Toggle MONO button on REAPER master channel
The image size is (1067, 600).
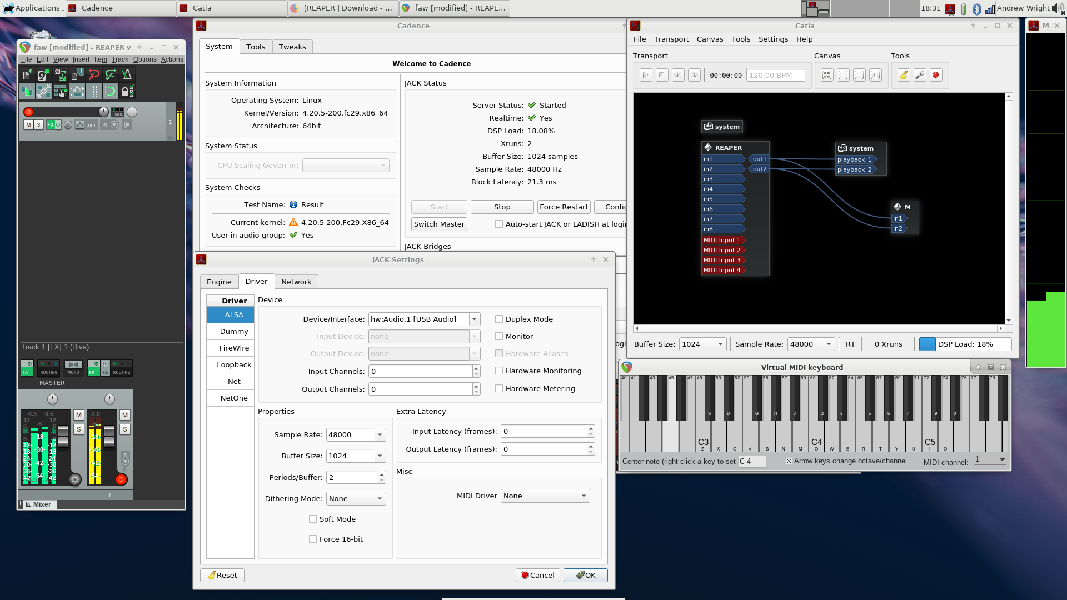(x=73, y=368)
